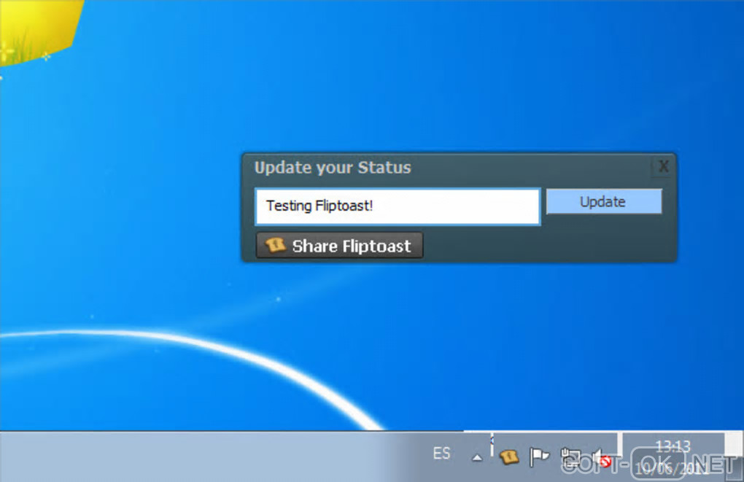Click the Update button
Viewport: 744px width, 482px height.
pyautogui.click(x=603, y=202)
